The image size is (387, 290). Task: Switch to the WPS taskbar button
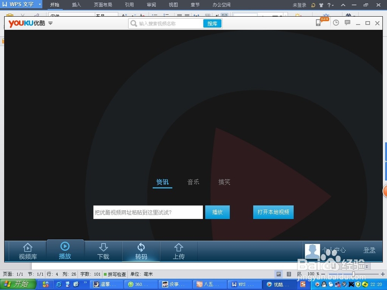(244, 284)
